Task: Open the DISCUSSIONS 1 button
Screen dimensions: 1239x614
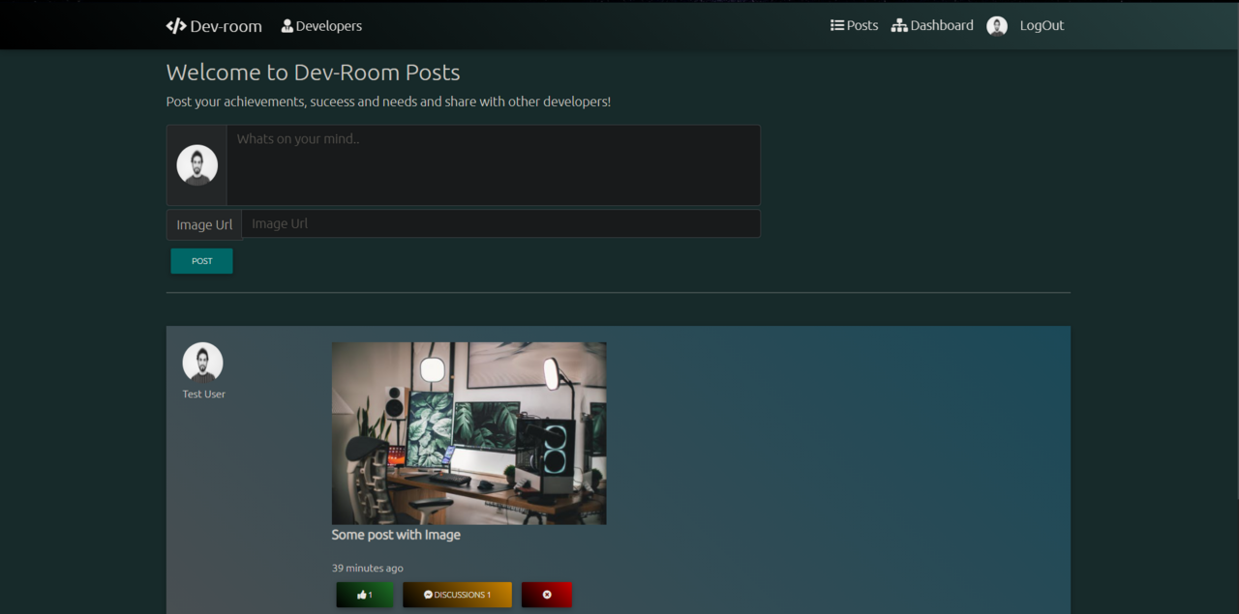Action: 457,595
